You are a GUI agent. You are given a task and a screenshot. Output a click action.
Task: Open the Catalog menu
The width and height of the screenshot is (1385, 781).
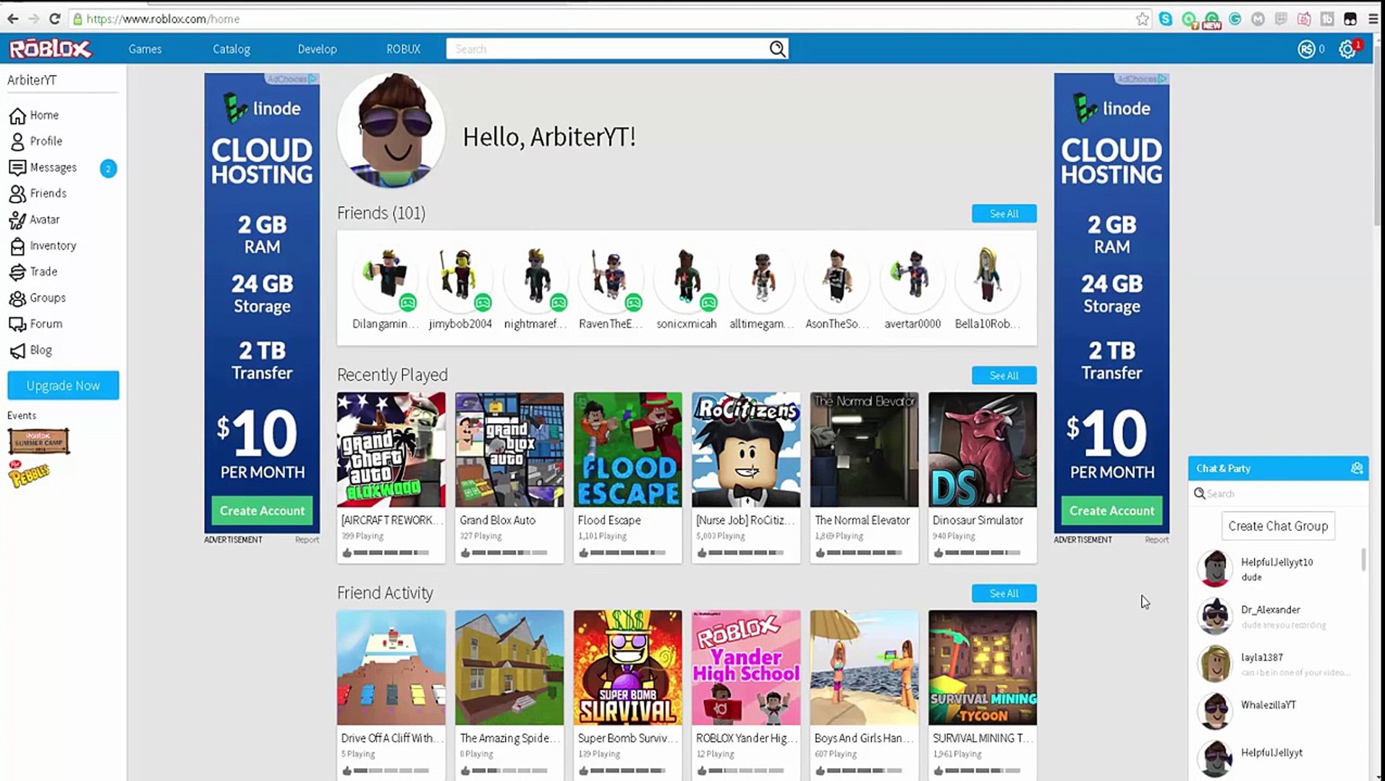pyautogui.click(x=232, y=49)
